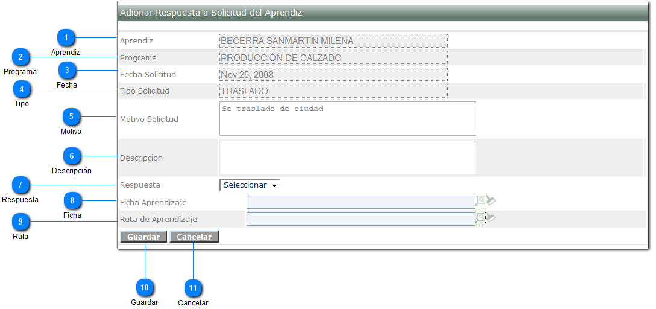Viewport: 656px width, 309px height.
Task: Click the 'Respuesta' form label
Action: 140,185
